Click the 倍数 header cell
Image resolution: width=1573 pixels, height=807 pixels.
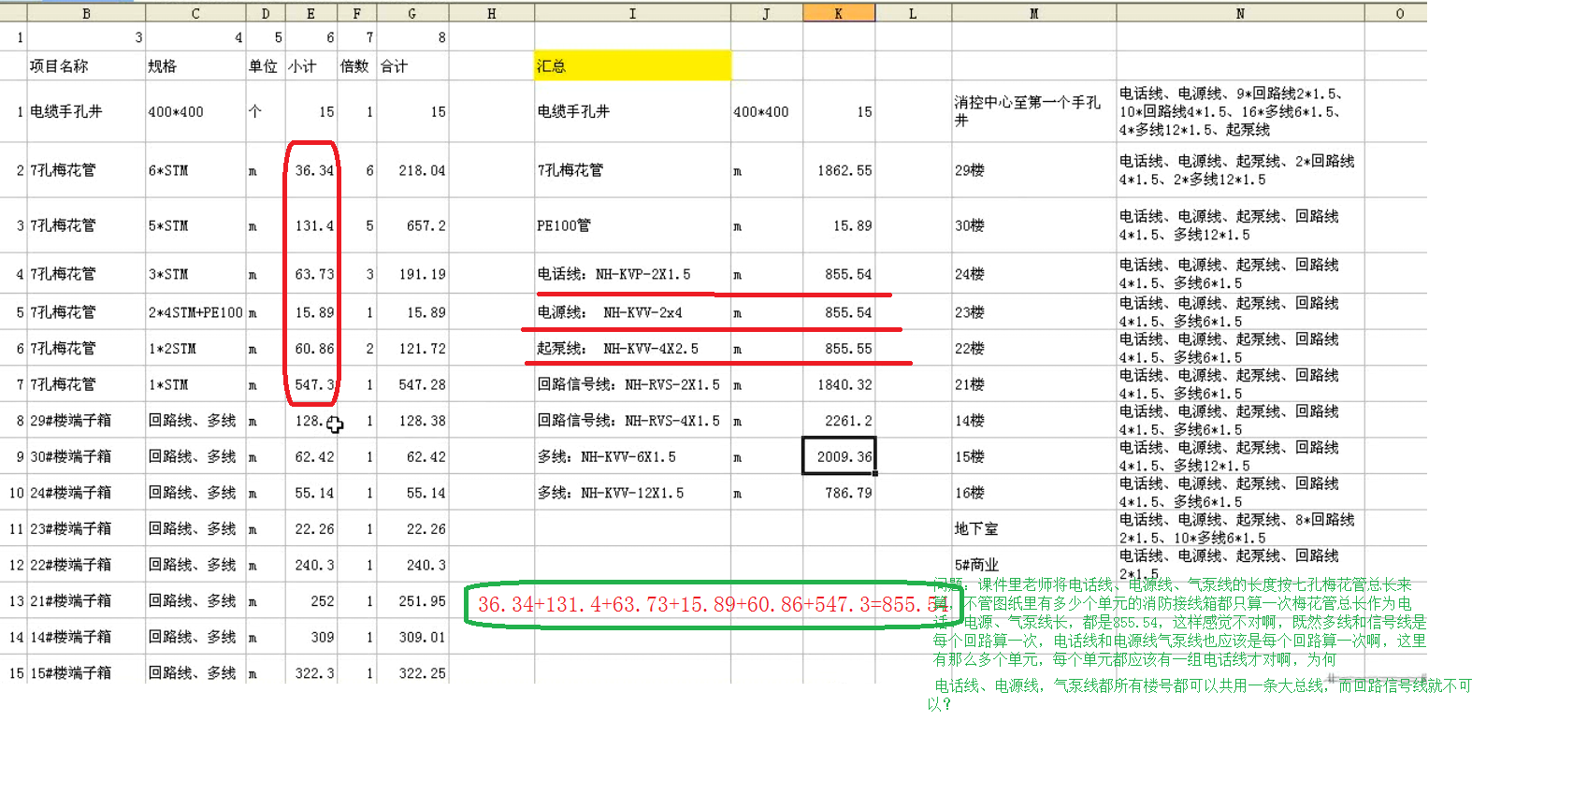[x=356, y=65]
